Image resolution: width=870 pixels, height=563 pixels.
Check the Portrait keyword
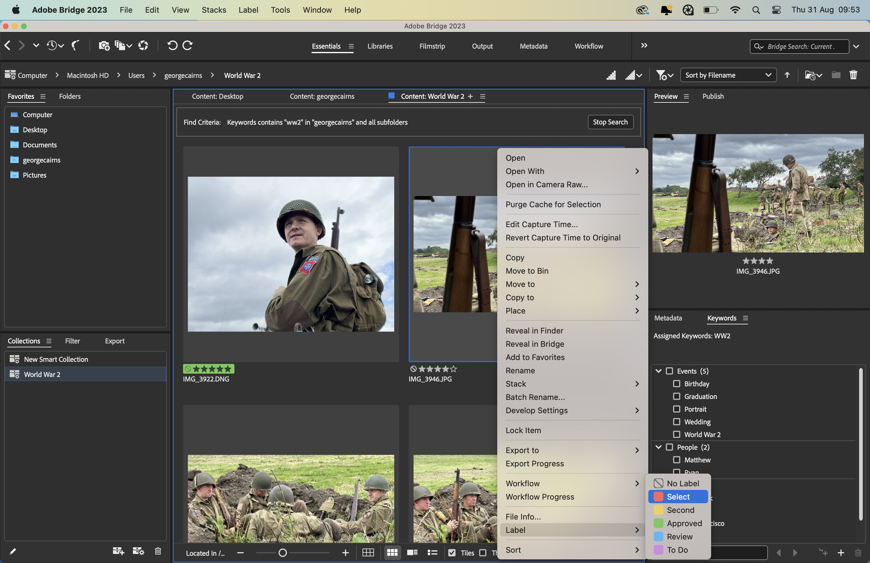pyautogui.click(x=677, y=409)
